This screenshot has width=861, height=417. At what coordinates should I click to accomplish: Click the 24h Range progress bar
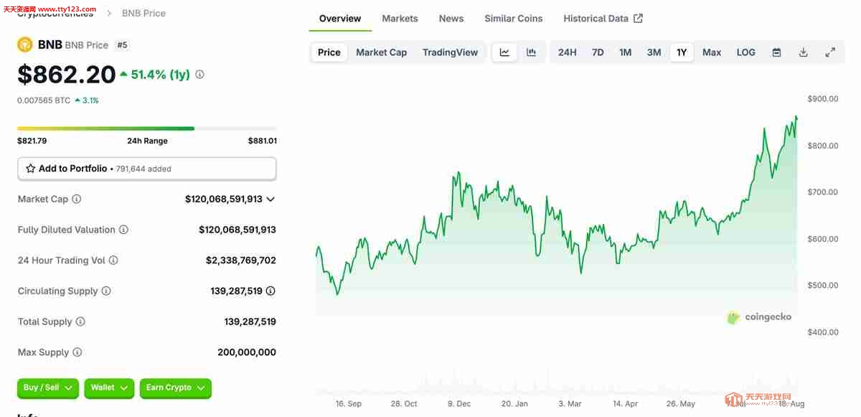147,128
